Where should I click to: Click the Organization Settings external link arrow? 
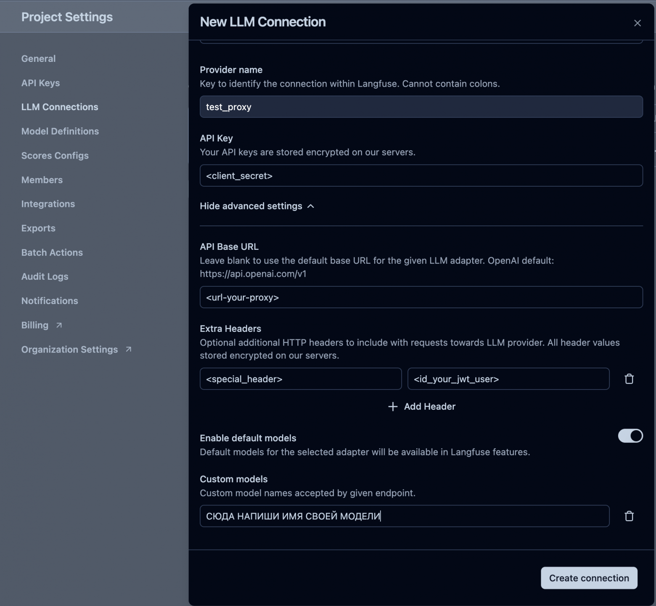(x=129, y=349)
